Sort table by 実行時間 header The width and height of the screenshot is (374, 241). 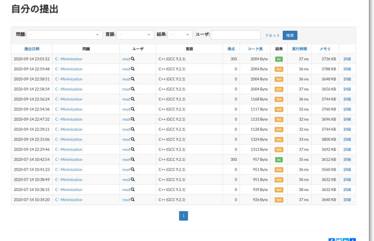pos(299,48)
